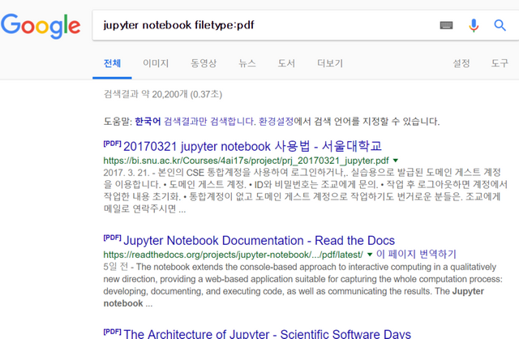Image resolution: width=519 pixels, height=339 pixels.
Task: Click the '한국어 검색결과만 검색합니다' link
Action: click(x=195, y=121)
